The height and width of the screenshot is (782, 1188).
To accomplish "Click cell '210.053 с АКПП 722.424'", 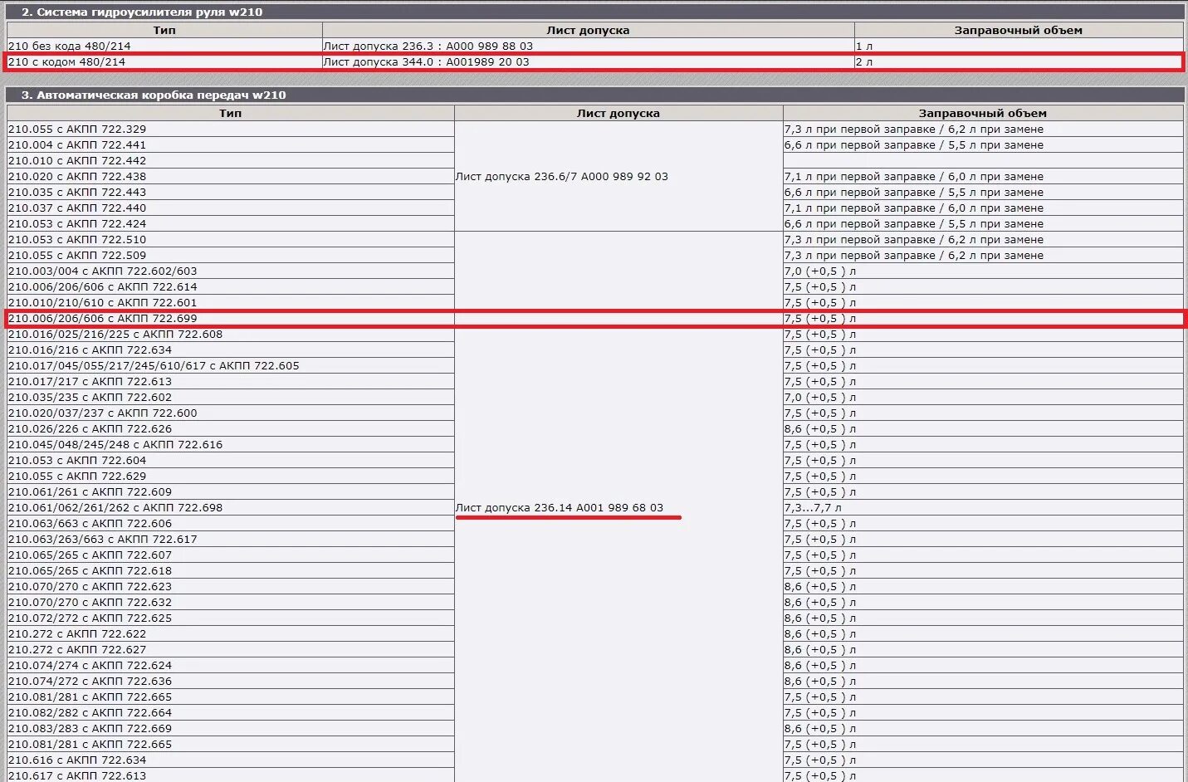I will click(231, 223).
